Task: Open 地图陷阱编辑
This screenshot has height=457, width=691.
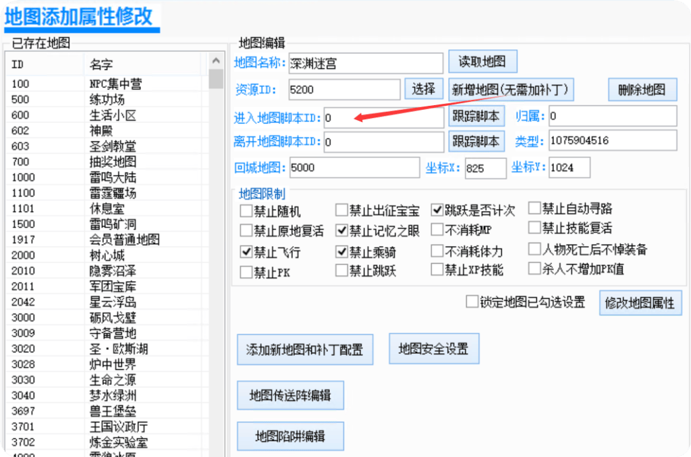Action: pos(290,436)
